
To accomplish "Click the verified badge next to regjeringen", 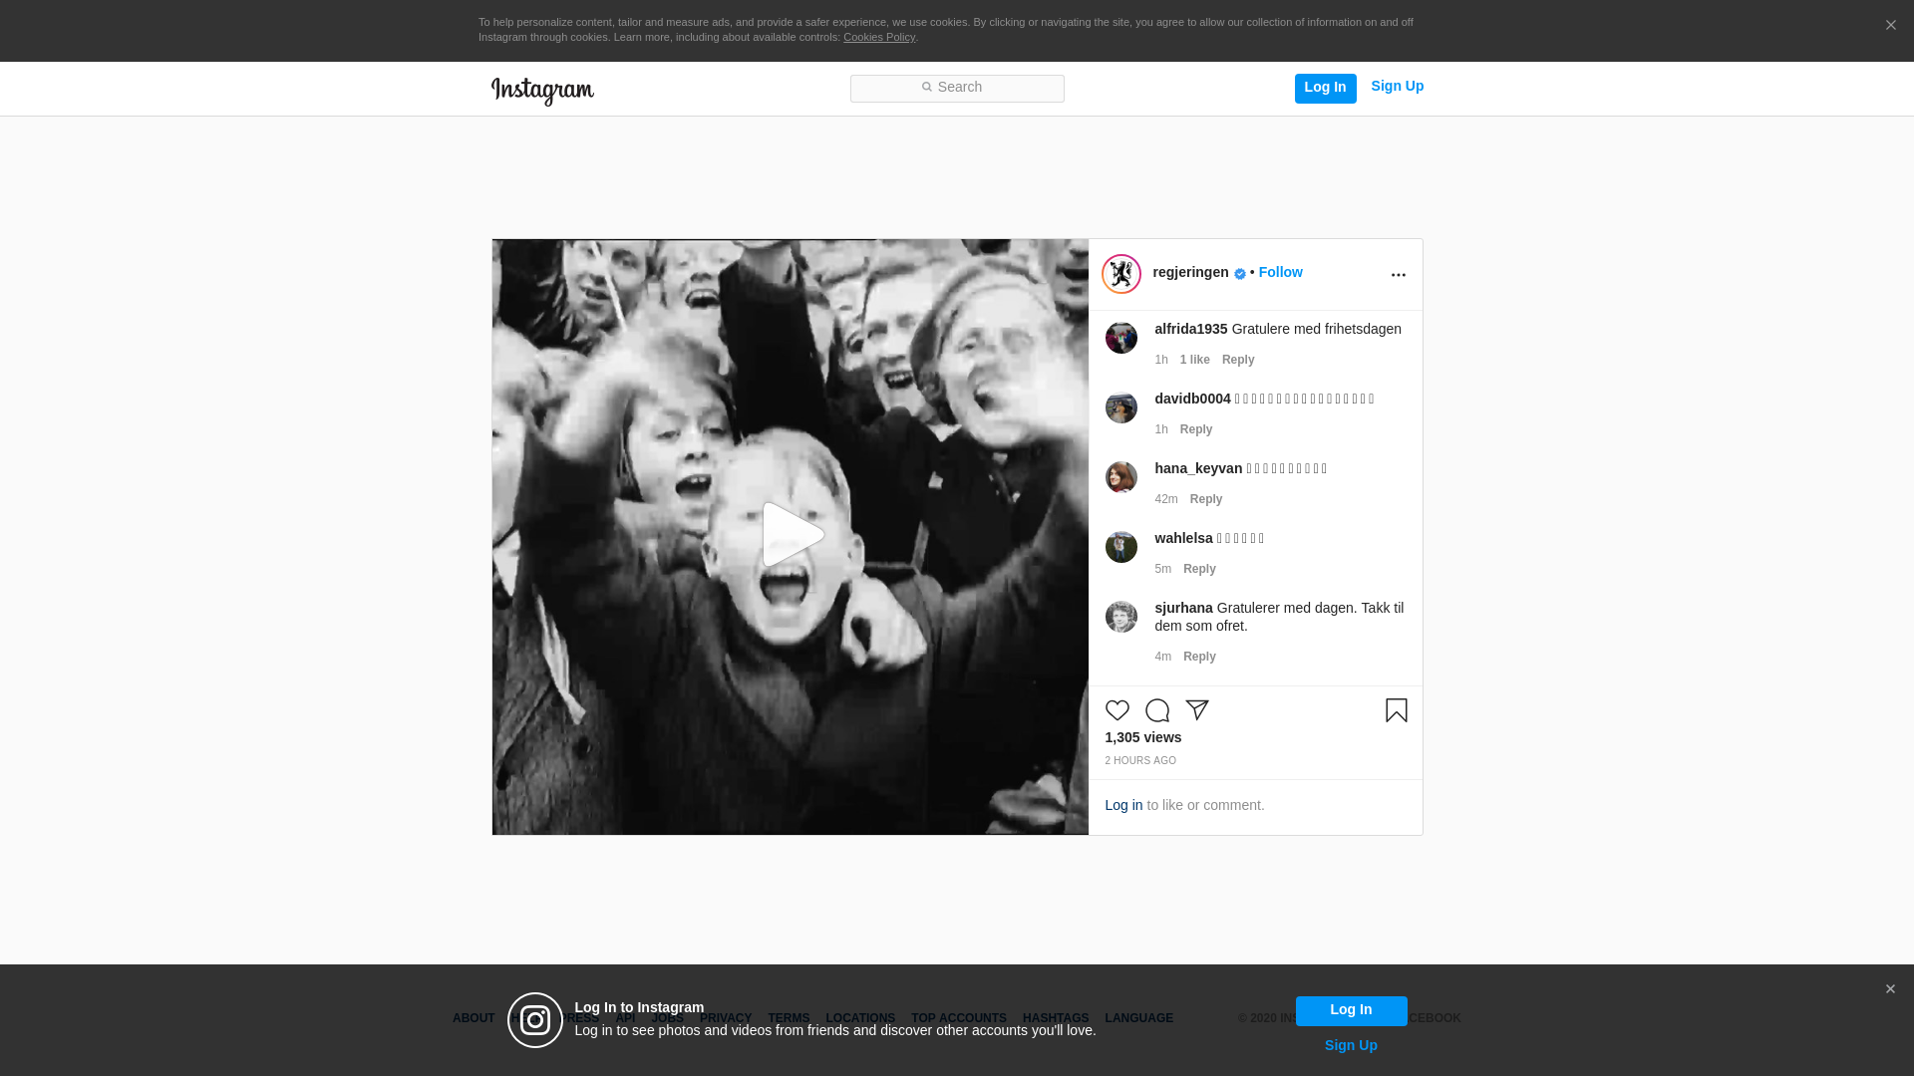I will coord(1240,274).
